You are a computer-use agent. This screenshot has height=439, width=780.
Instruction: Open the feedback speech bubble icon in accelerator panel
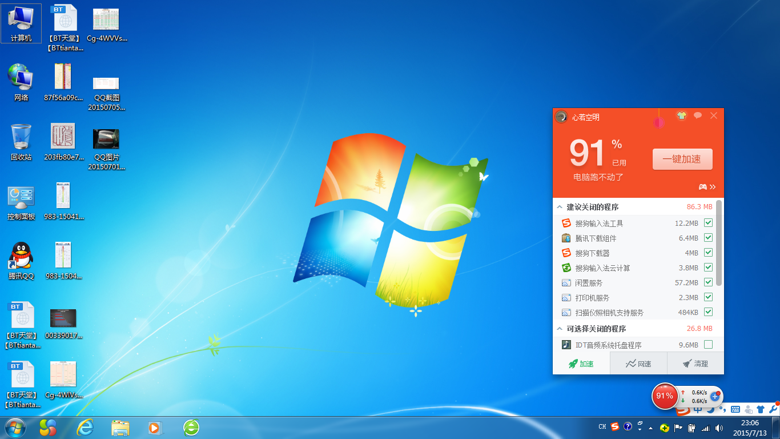698,115
